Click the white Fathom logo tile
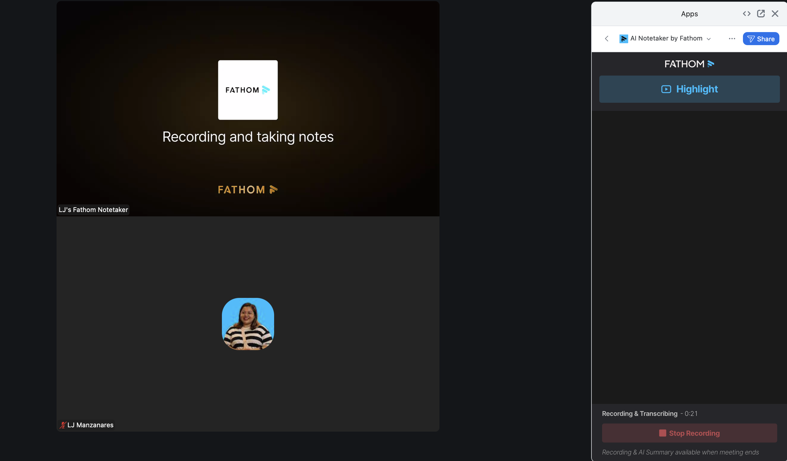 tap(248, 90)
